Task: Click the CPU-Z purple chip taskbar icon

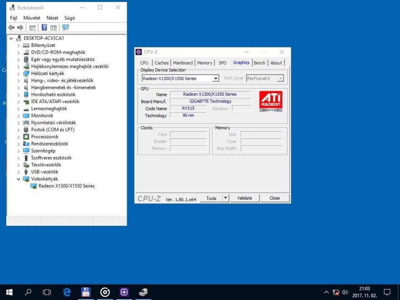Action: (124, 292)
